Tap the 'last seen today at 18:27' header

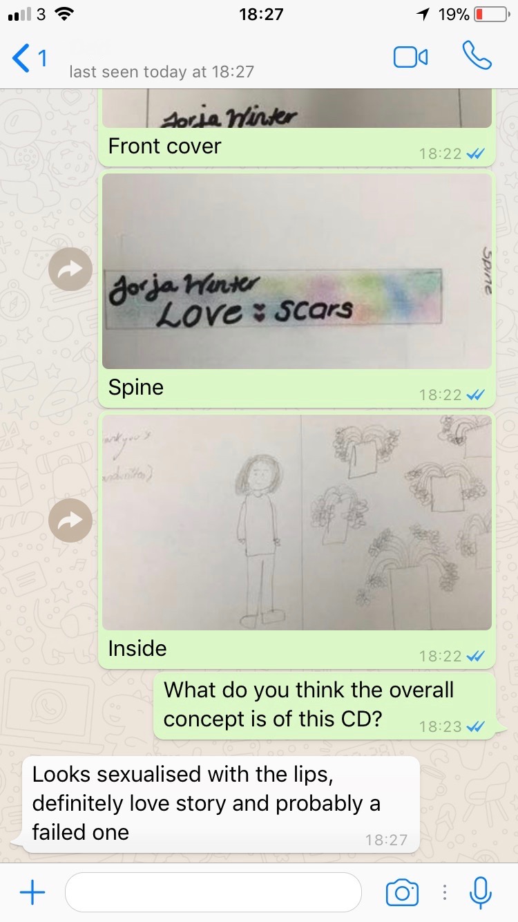click(162, 71)
